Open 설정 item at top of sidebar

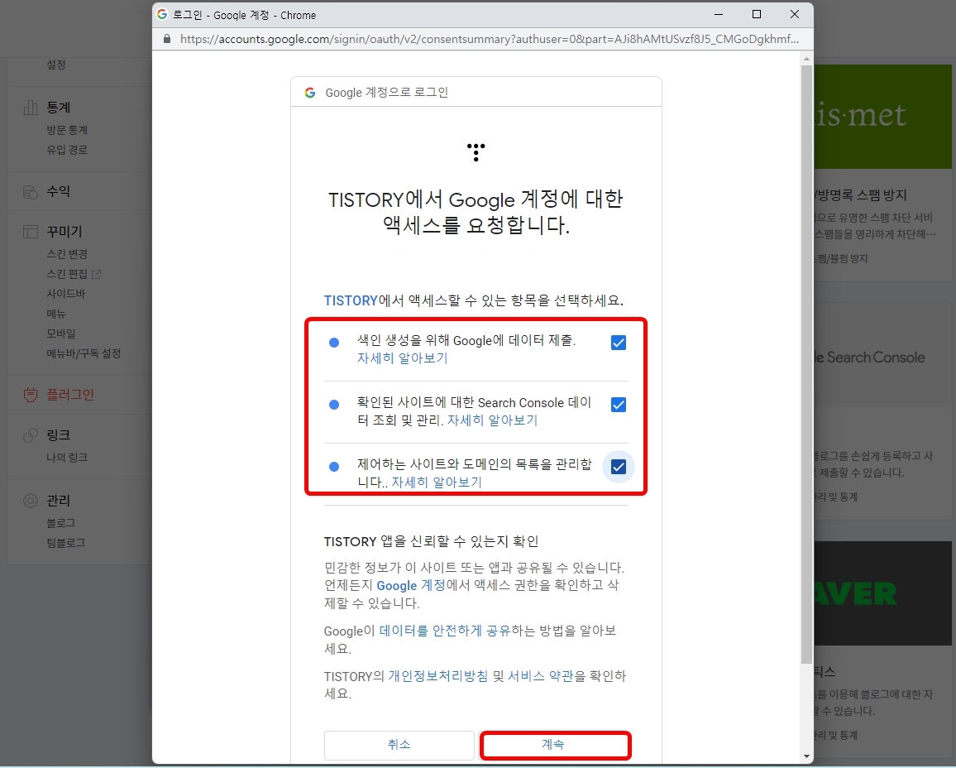56,65
